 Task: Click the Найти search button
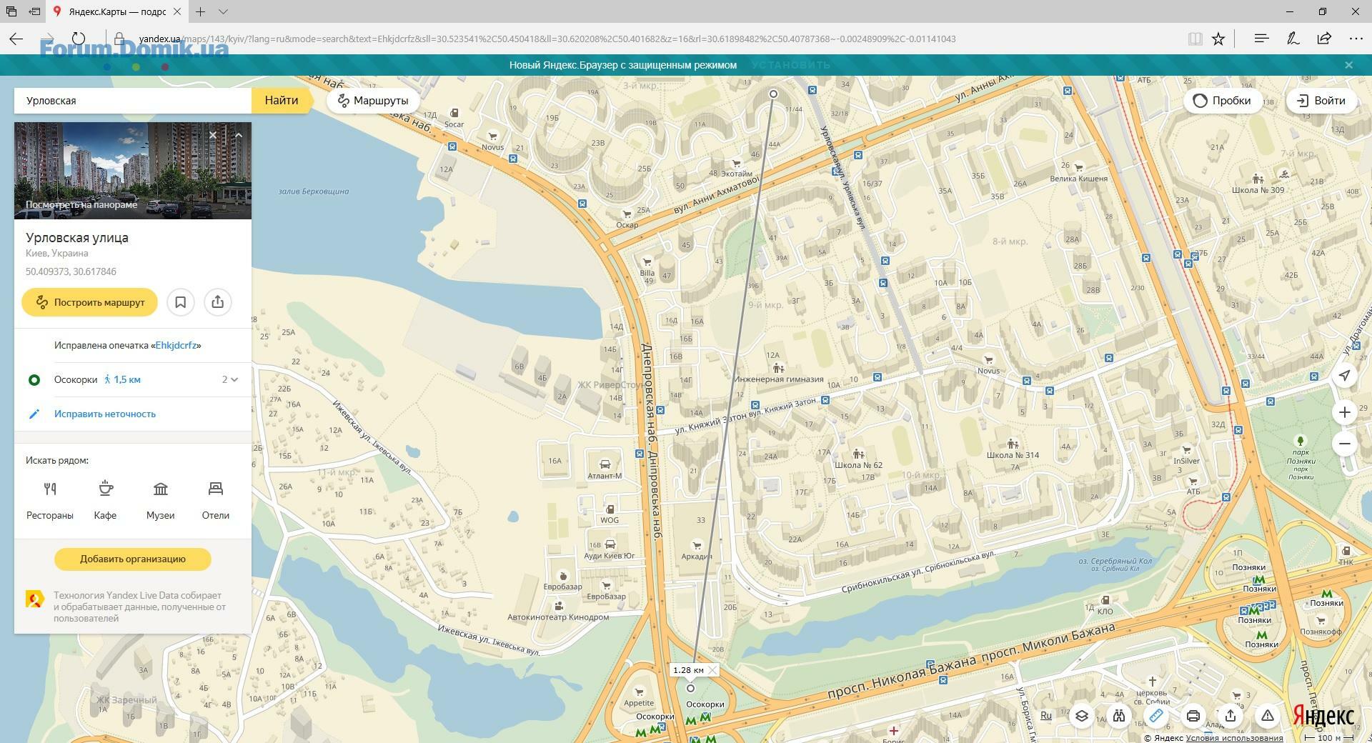[282, 101]
